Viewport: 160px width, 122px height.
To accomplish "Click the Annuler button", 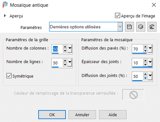I will pos(82,115).
